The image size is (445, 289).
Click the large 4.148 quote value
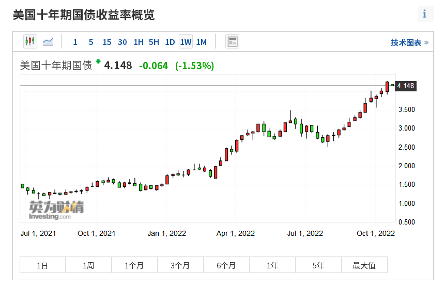pyautogui.click(x=118, y=66)
